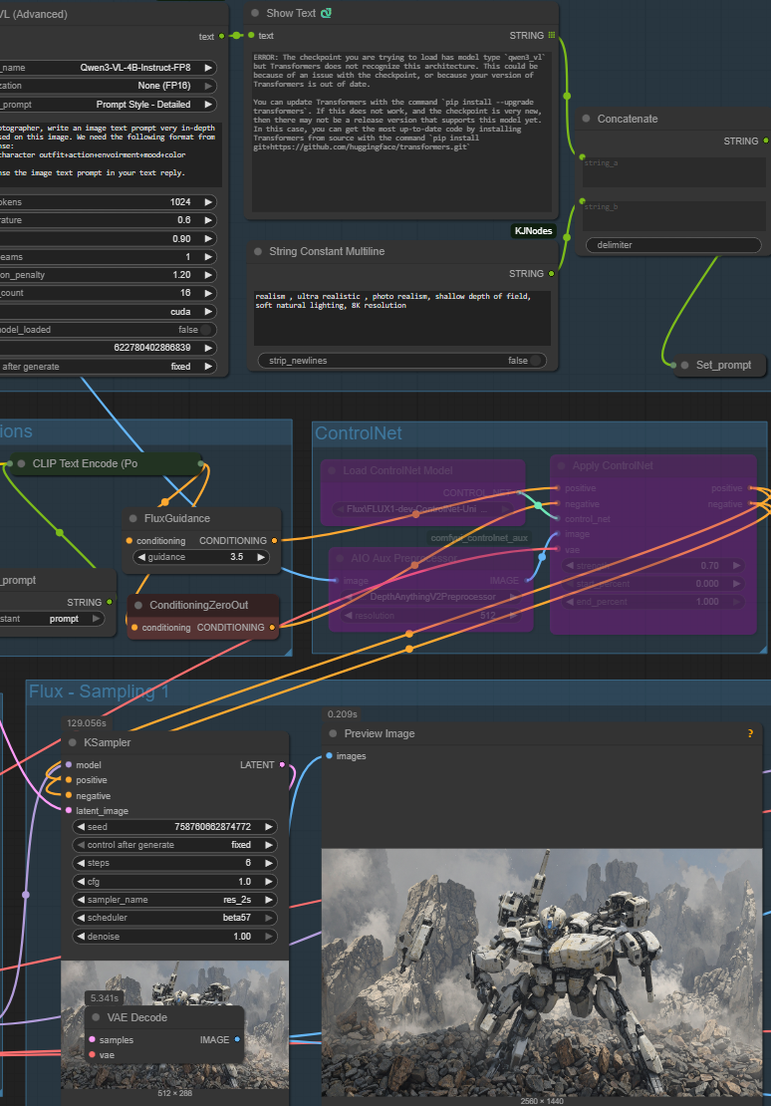Collapse the Set_prompt node via its dot
This screenshot has height=1106, width=771.
[685, 365]
